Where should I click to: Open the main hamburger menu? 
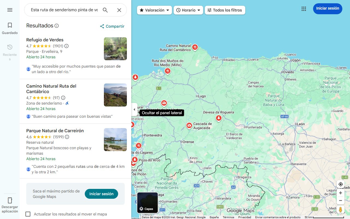tap(10, 10)
